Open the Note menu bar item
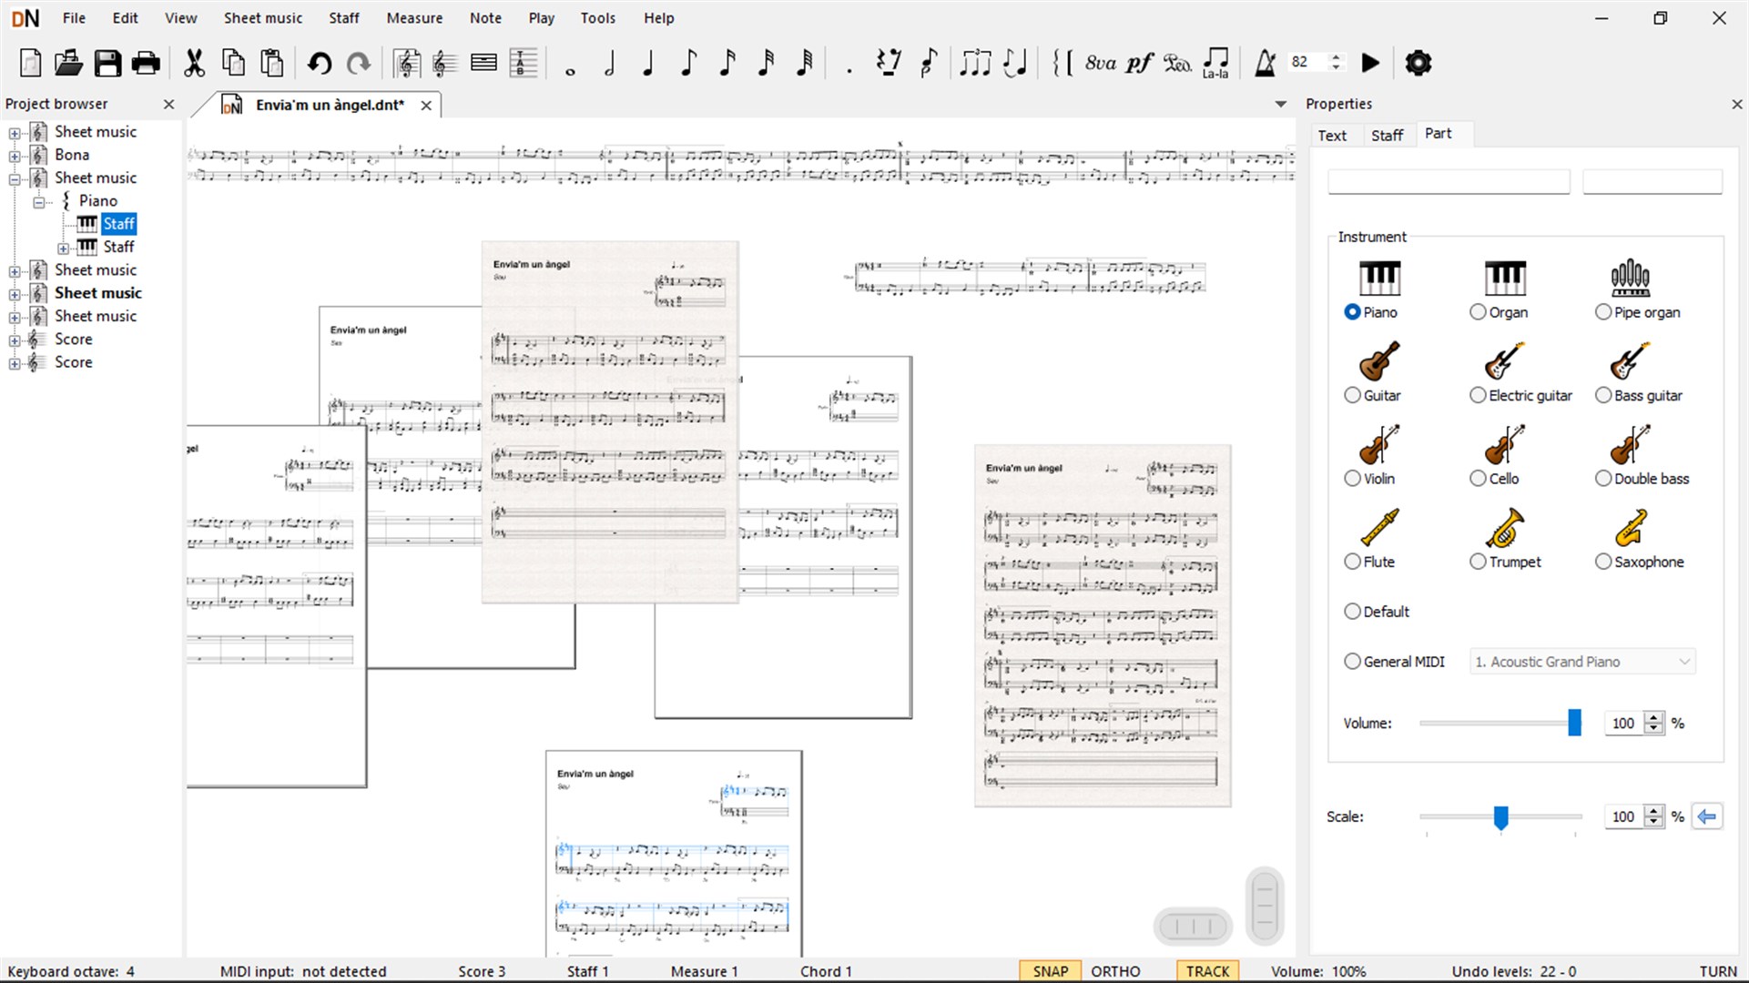Viewport: 1749px width, 983px height. pos(484,18)
